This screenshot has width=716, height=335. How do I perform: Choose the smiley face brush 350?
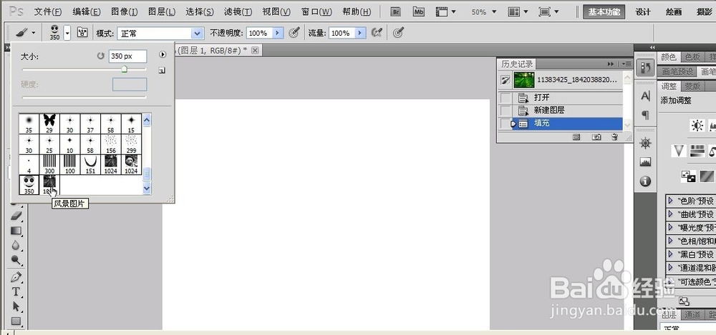pyautogui.click(x=29, y=184)
